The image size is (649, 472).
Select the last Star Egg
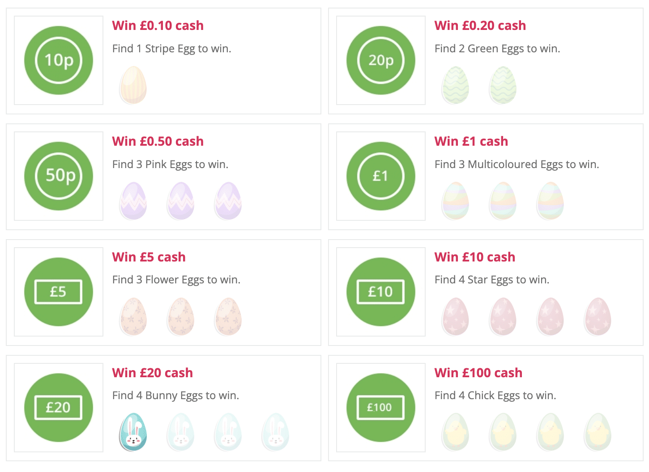[598, 316]
